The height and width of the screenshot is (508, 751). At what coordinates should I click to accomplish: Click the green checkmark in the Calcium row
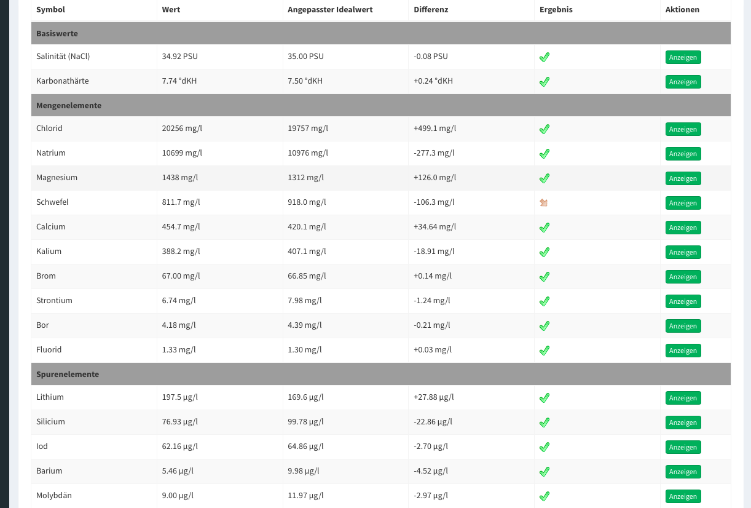(x=544, y=228)
